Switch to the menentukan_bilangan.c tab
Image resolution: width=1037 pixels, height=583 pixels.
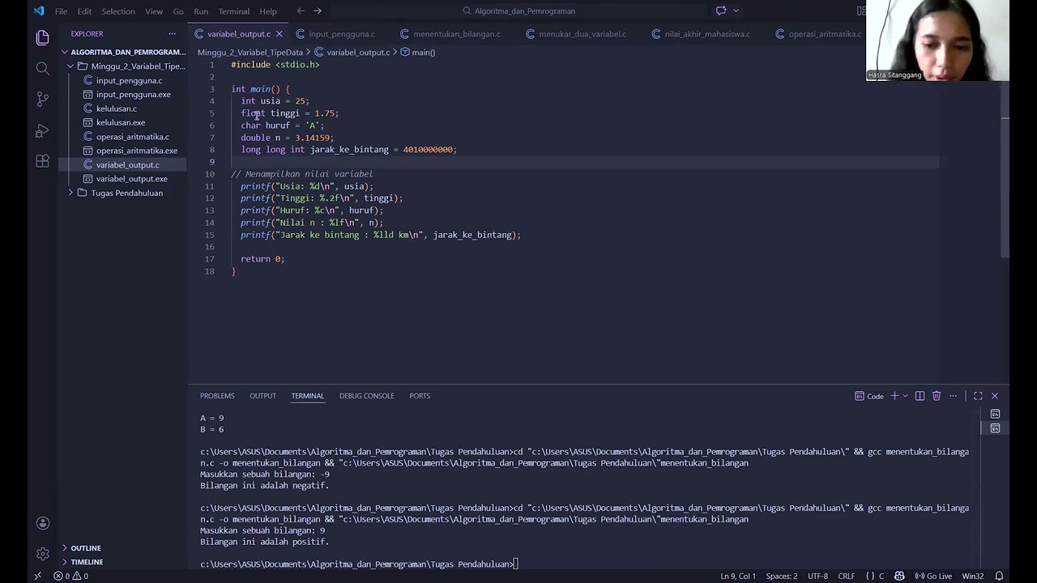click(x=456, y=34)
